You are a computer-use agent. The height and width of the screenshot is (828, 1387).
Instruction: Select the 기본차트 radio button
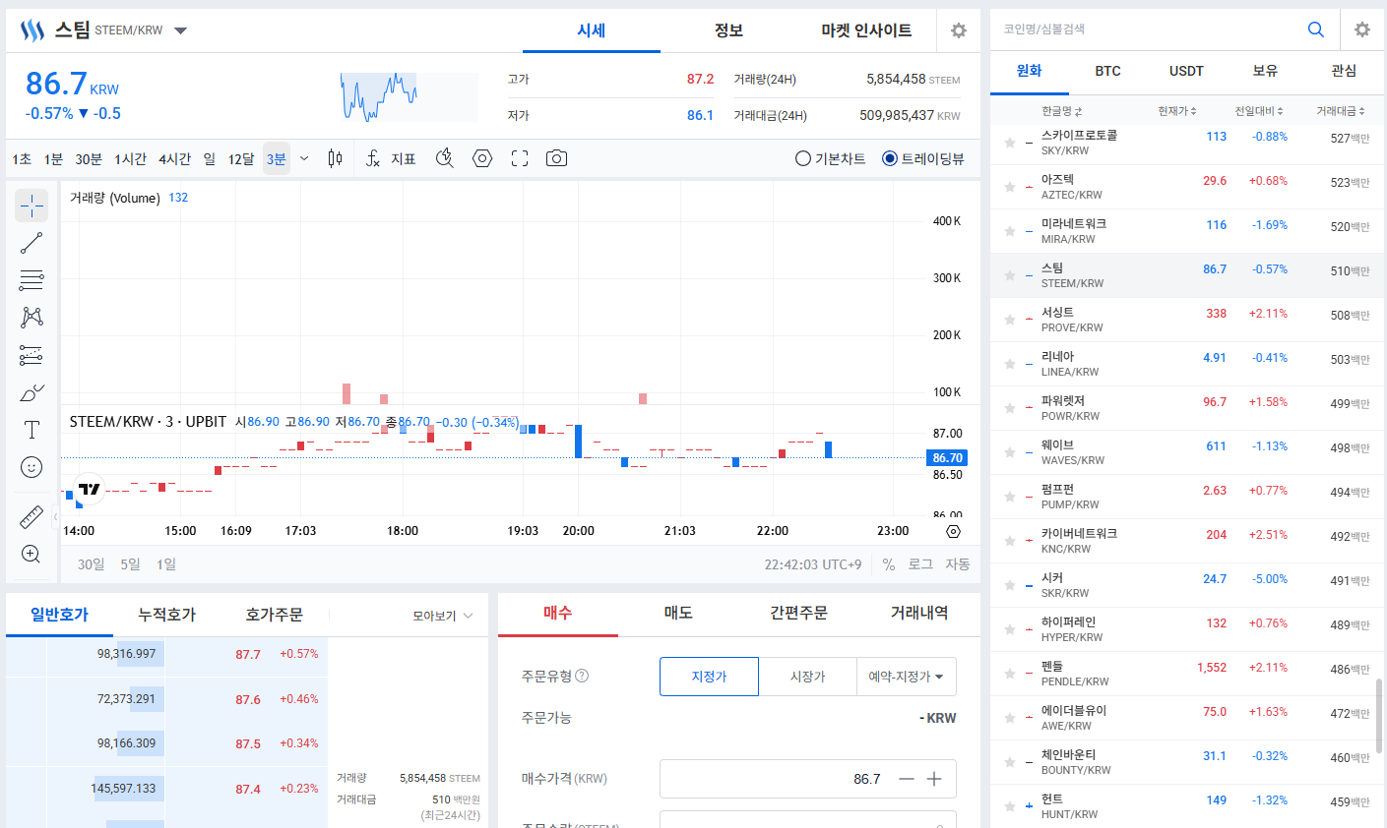pos(803,158)
